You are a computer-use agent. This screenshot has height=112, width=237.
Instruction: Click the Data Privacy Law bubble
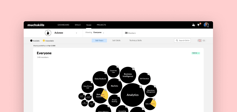[x=88, y=87]
